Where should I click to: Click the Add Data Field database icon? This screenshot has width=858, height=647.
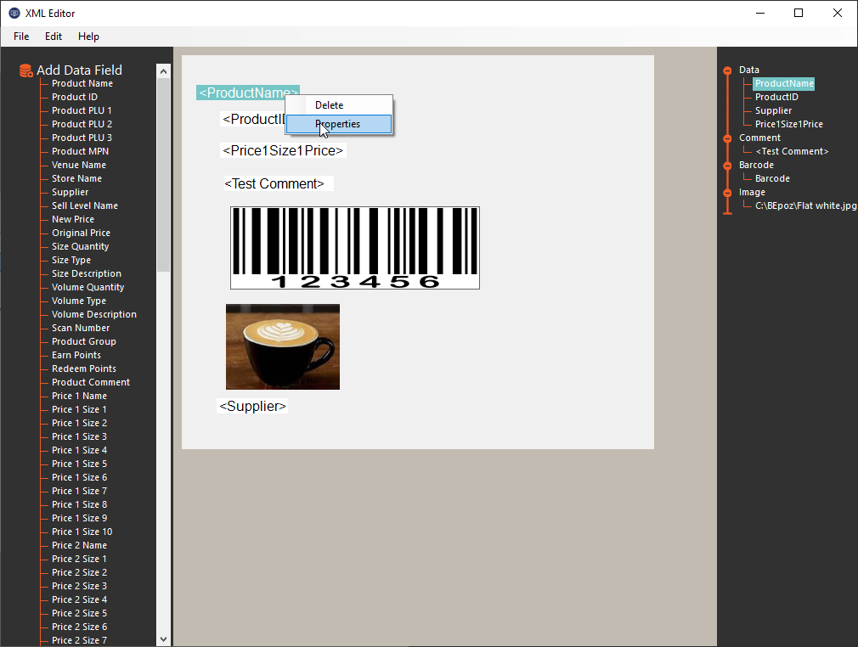pyautogui.click(x=25, y=70)
